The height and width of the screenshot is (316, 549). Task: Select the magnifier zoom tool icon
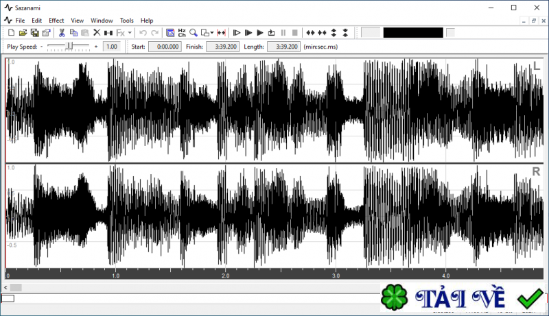tap(194, 32)
